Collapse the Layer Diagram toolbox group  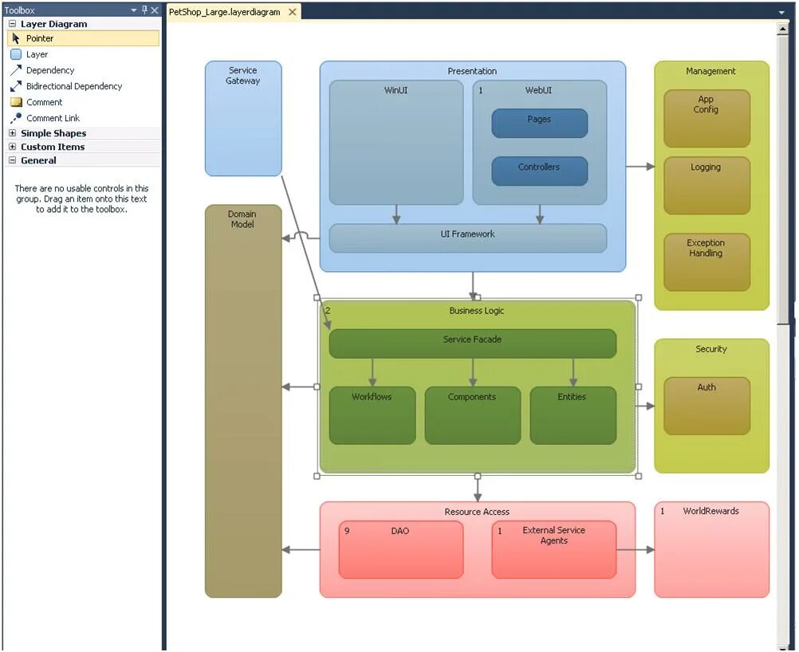(12, 23)
